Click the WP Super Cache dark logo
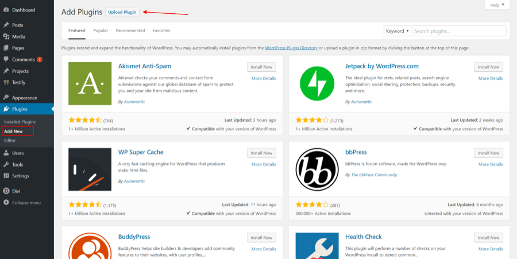 click(x=90, y=169)
